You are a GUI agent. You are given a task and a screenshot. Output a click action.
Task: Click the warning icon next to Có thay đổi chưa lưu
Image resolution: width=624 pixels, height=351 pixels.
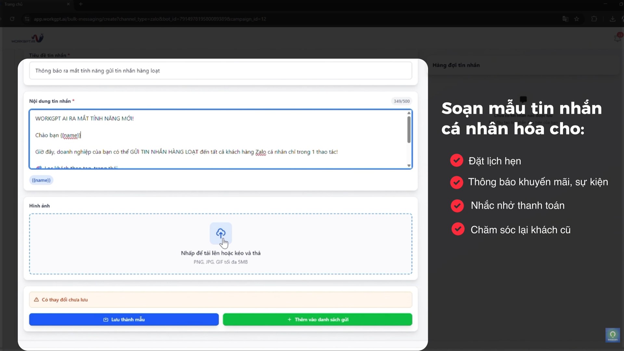[x=37, y=300]
